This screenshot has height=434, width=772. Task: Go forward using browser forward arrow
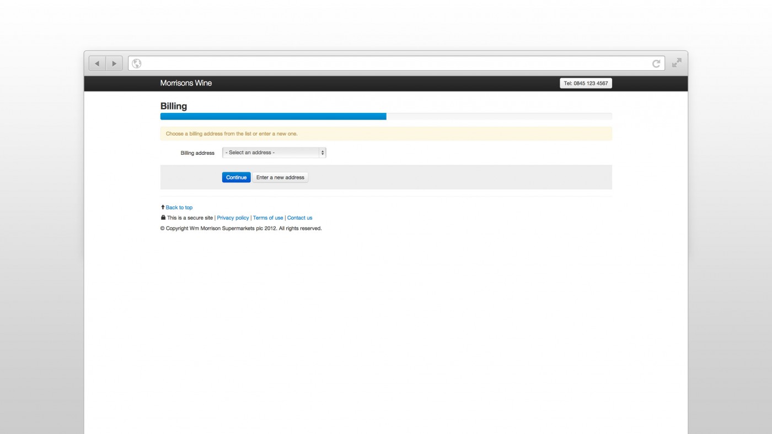(x=114, y=63)
